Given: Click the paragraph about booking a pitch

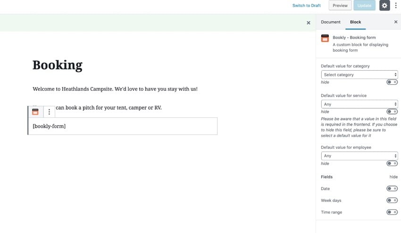Looking at the screenshot, I should click(109, 108).
